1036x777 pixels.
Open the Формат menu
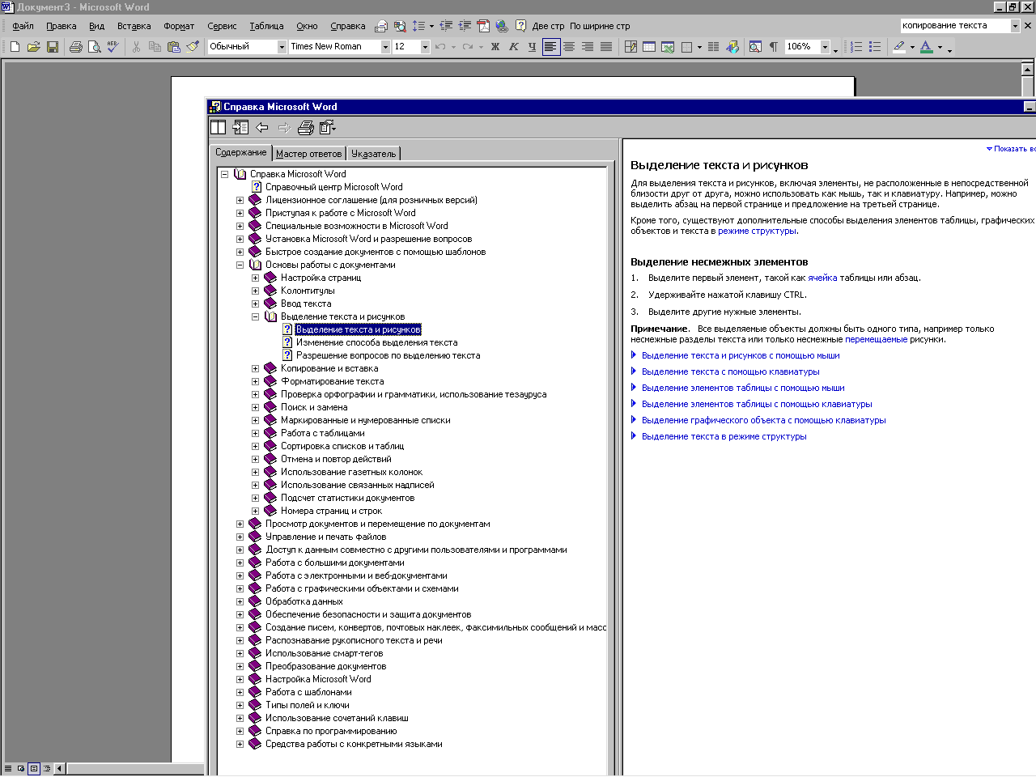point(179,26)
